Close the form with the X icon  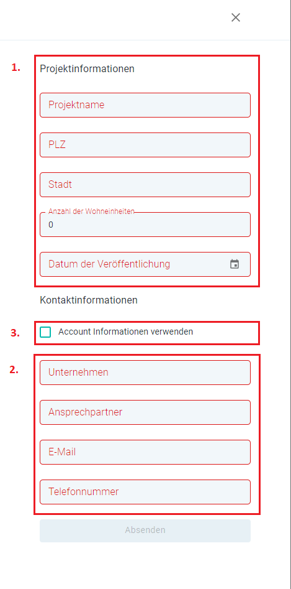[x=236, y=17]
